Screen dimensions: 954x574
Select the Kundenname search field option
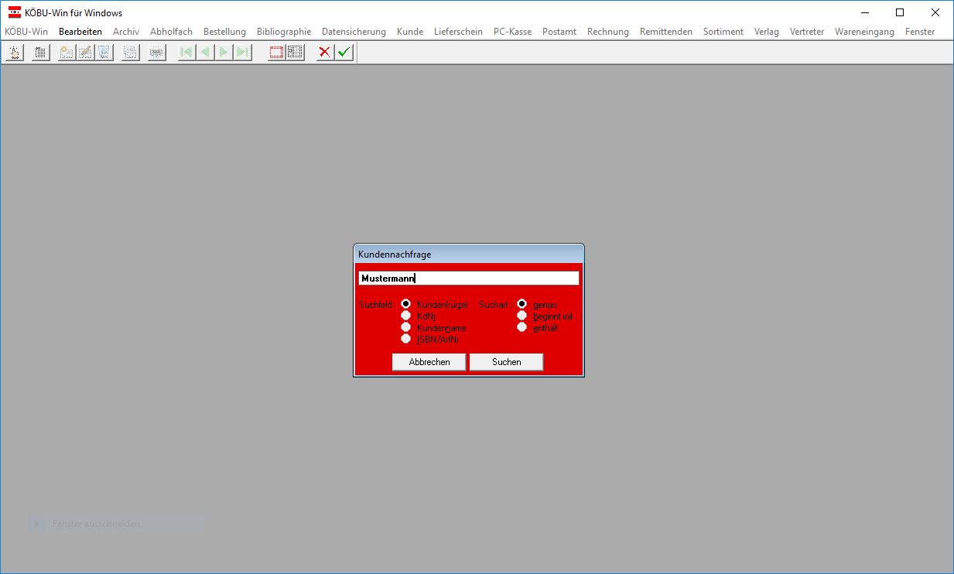tap(405, 327)
